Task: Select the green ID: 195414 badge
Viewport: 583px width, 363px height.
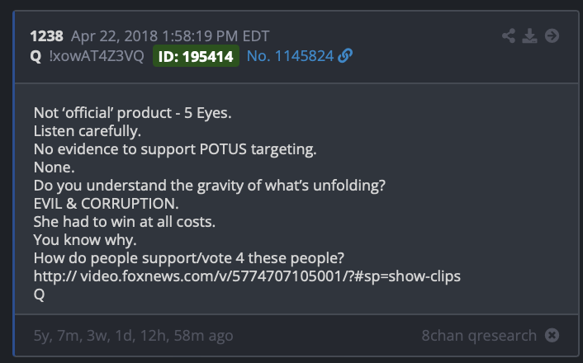Action: (196, 56)
